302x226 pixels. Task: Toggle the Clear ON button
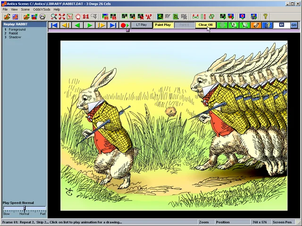click(x=206, y=25)
